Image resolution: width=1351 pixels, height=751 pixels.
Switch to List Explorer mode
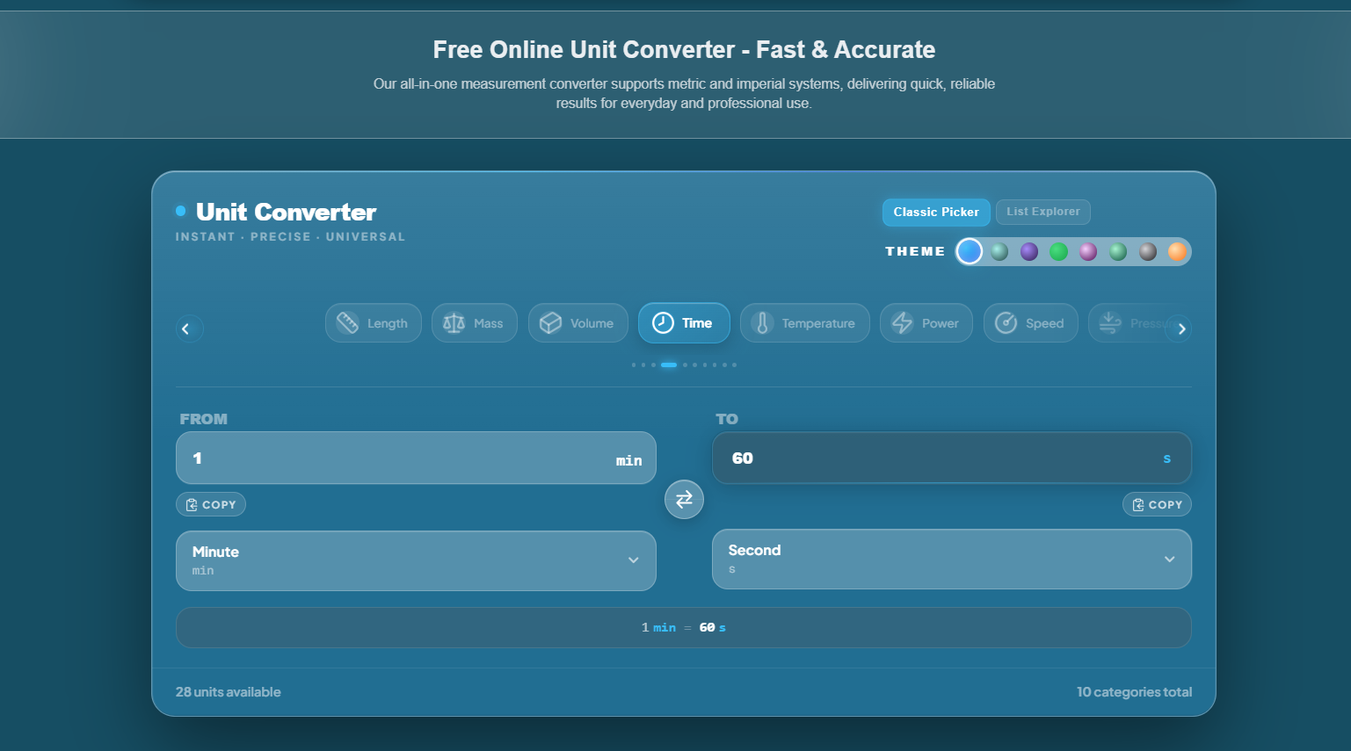click(x=1043, y=212)
